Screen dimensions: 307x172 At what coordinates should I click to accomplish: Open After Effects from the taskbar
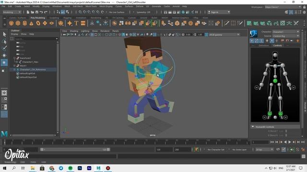pos(89,168)
